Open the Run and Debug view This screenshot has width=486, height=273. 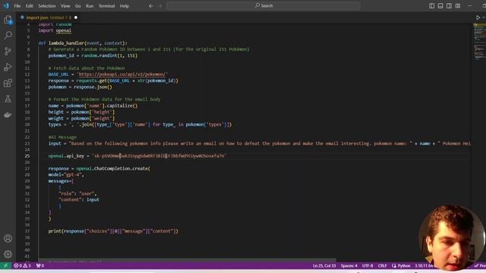8,67
